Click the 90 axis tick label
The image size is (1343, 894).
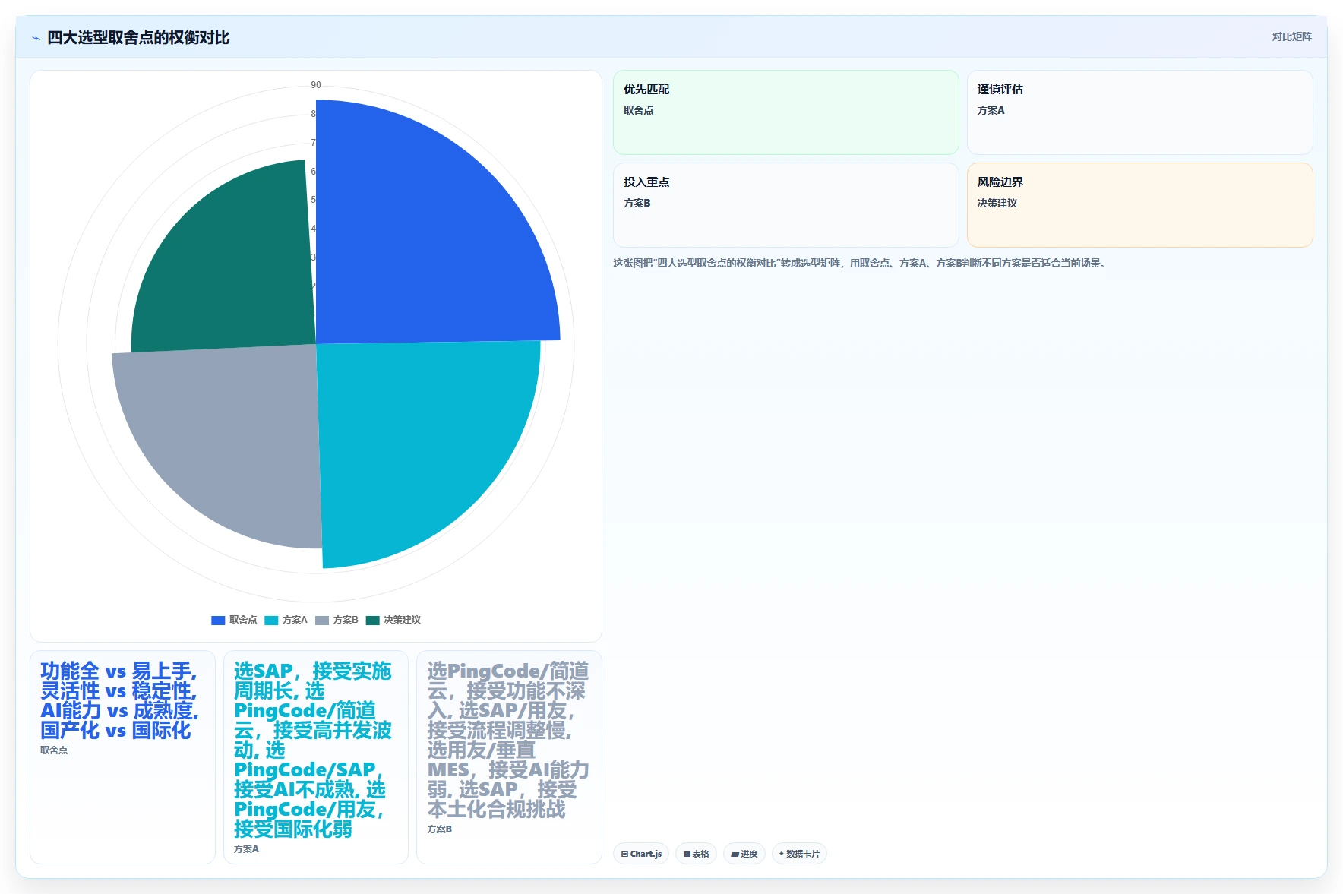[316, 85]
